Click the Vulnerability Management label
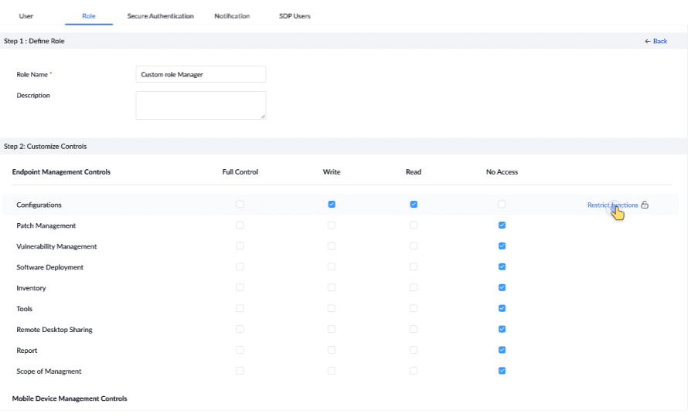The width and height of the screenshot is (688, 417). (x=56, y=246)
